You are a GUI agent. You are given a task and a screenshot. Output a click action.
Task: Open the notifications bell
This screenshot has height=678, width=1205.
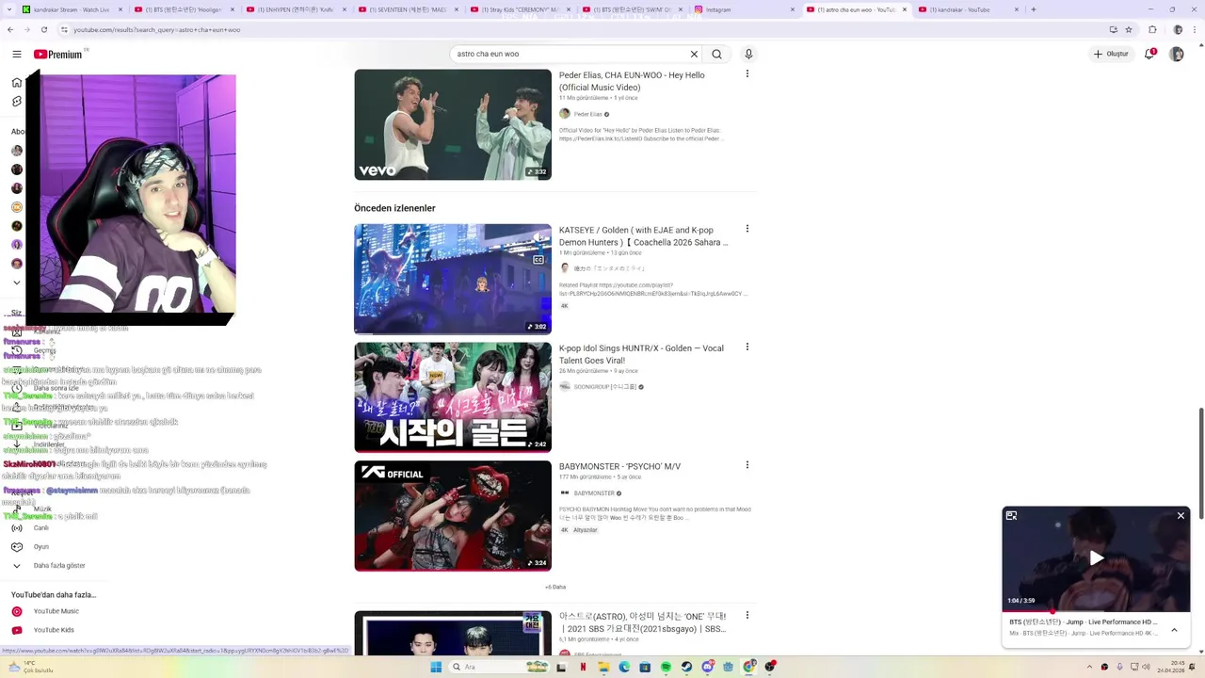1149,55
